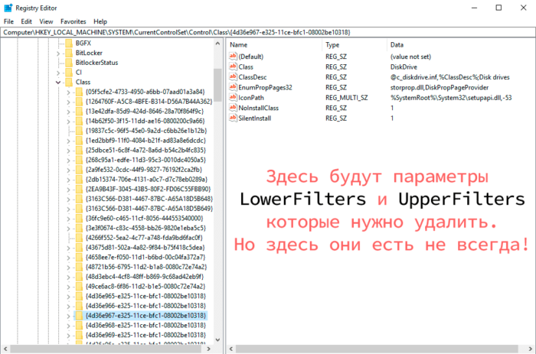Click tree pane horizontal scroll right arrow
The width and height of the screenshot is (536, 354).
[209, 349]
